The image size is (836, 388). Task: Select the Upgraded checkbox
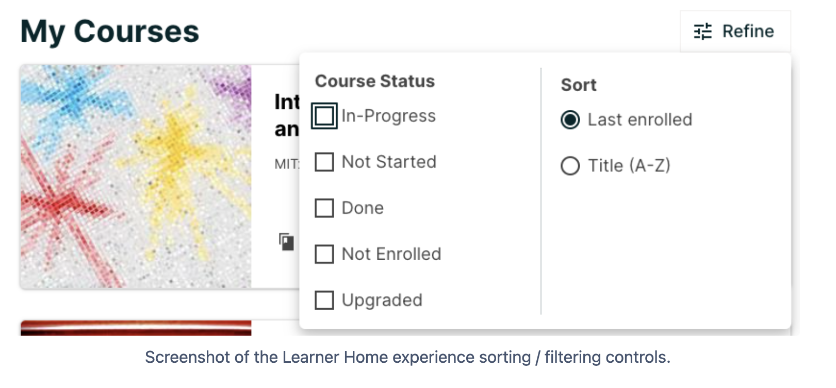pyautogui.click(x=324, y=300)
